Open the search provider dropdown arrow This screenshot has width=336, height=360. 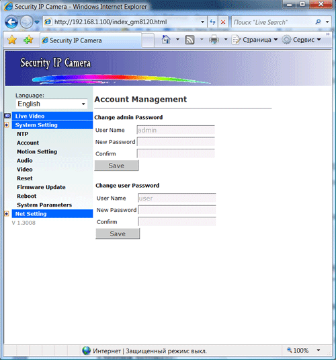[327, 22]
